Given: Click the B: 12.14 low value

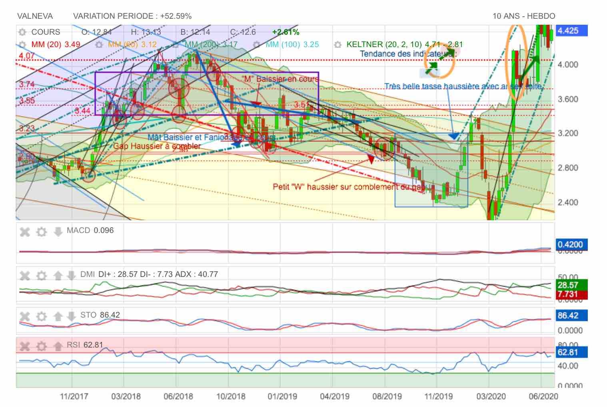Looking at the screenshot, I should [195, 32].
